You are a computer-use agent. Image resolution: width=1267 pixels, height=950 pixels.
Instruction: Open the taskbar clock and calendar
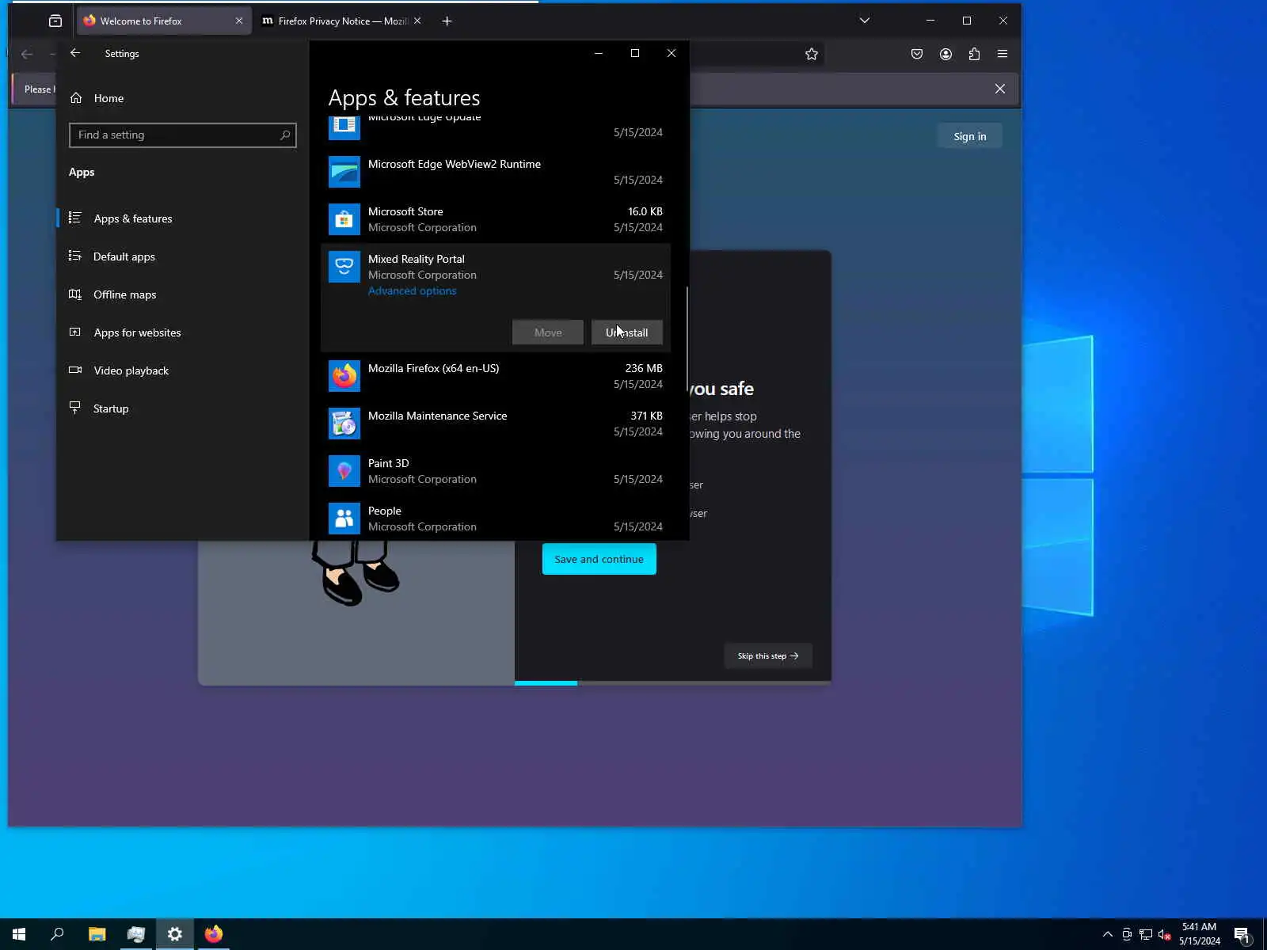point(1200,934)
